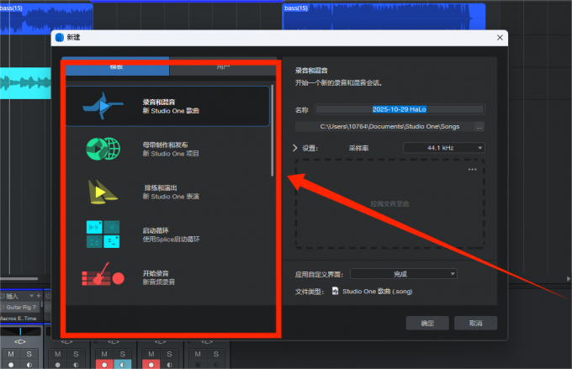572x369 pixels.
Task: Solo the Guitar Rig 7 channel
Action: pos(29,354)
